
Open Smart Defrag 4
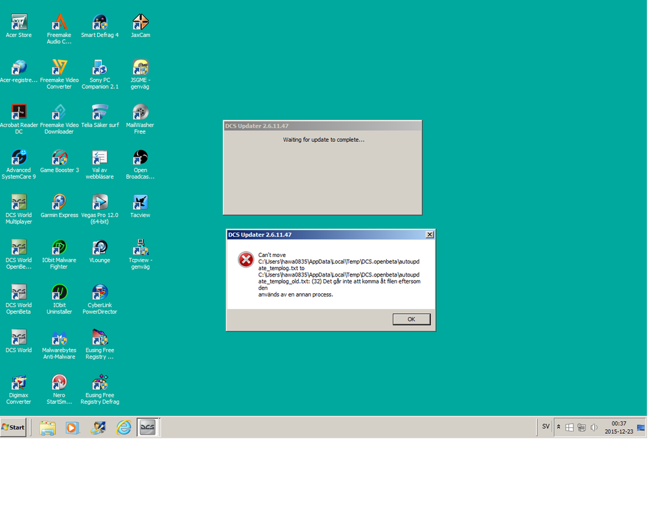[100, 20]
